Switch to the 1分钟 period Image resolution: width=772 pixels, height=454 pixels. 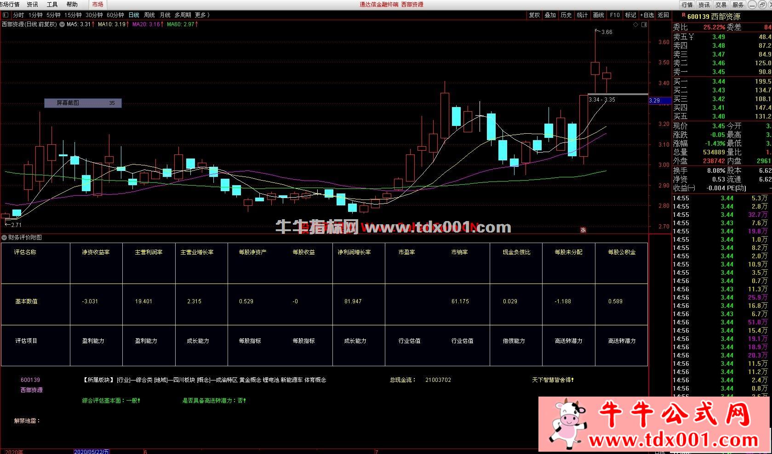click(x=35, y=15)
